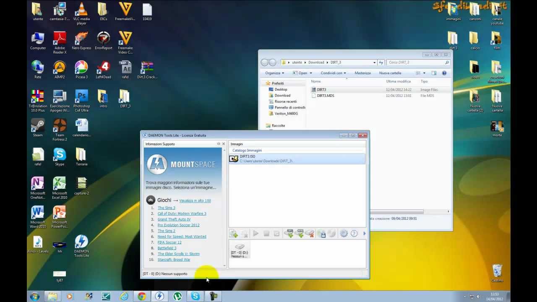Image resolution: width=537 pixels, height=302 pixels.
Task: Click the Mount play button in DAEMON Tools
Action: pyautogui.click(x=255, y=234)
